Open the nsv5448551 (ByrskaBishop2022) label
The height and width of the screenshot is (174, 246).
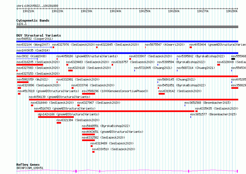coord(106,126)
